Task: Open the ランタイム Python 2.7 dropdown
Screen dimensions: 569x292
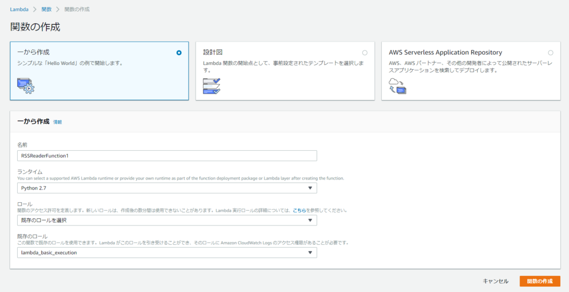Action: [x=167, y=188]
